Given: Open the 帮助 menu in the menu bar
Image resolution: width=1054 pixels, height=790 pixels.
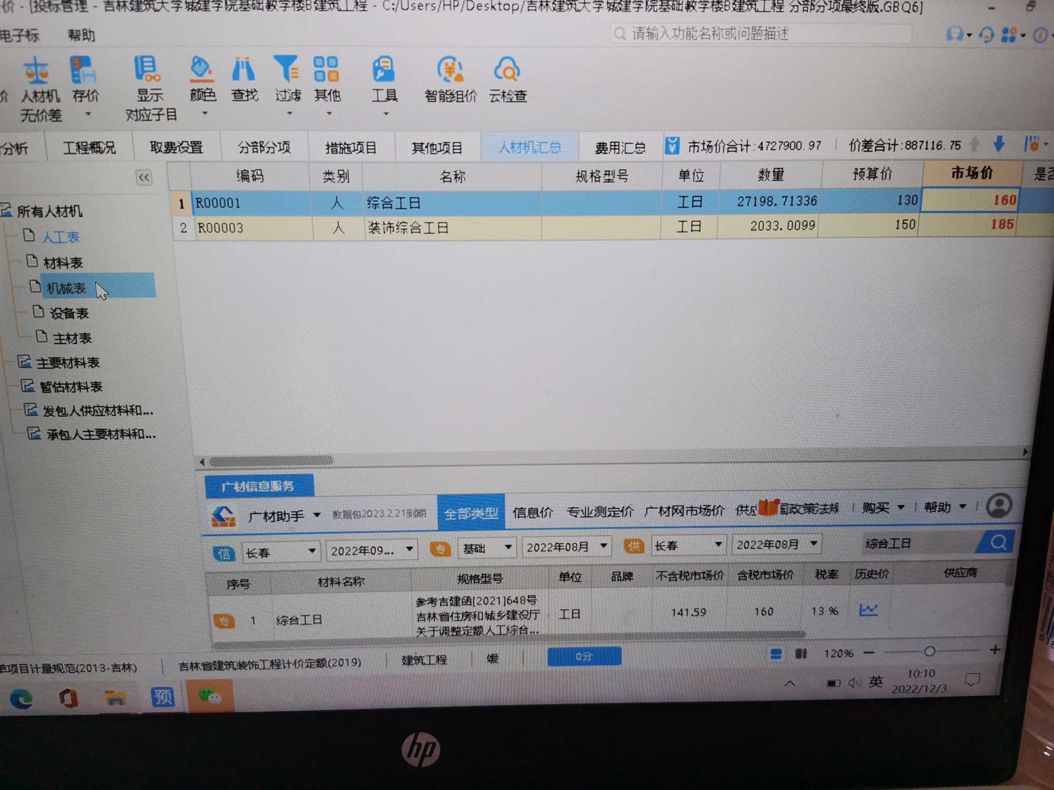Looking at the screenshot, I should click(81, 35).
